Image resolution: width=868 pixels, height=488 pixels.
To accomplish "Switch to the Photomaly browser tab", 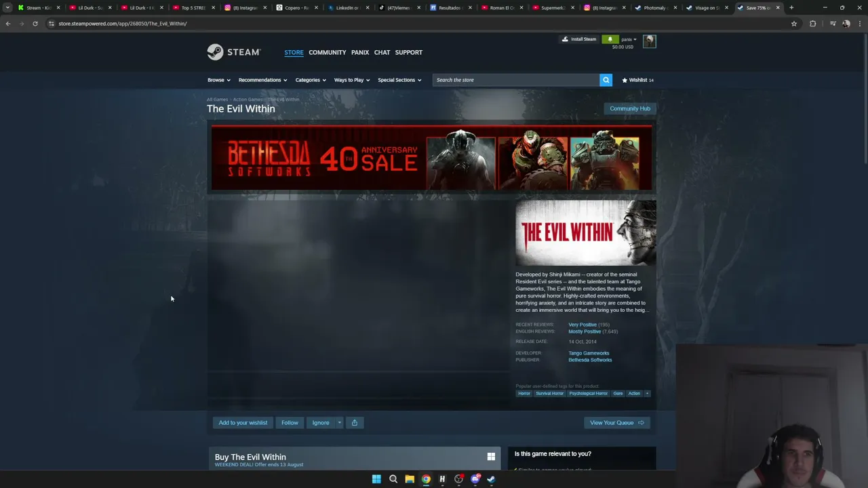I will pos(654,7).
